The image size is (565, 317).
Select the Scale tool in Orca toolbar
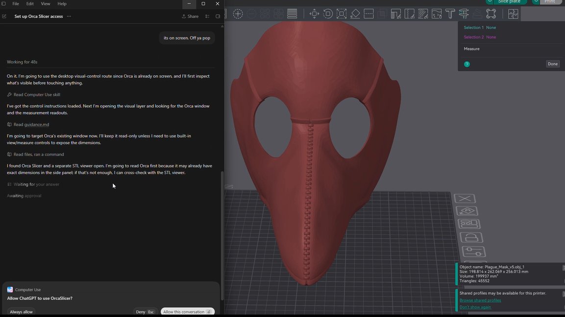[x=342, y=14]
